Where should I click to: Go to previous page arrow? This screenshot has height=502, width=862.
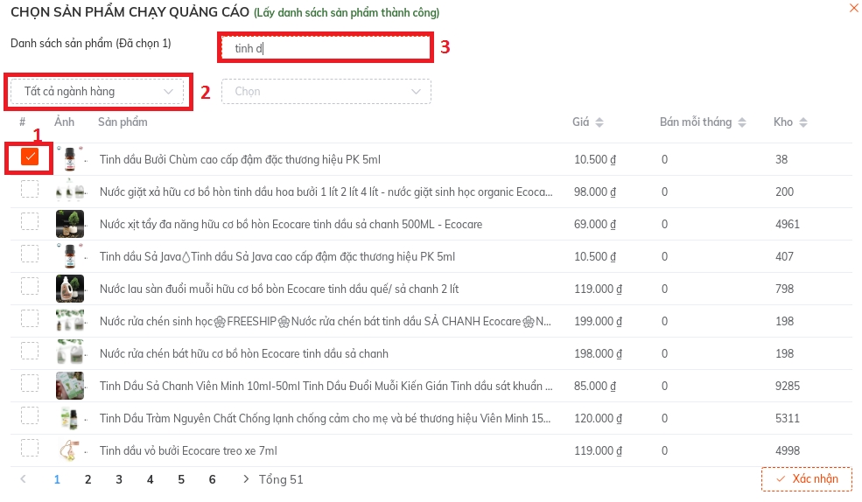click(x=24, y=479)
